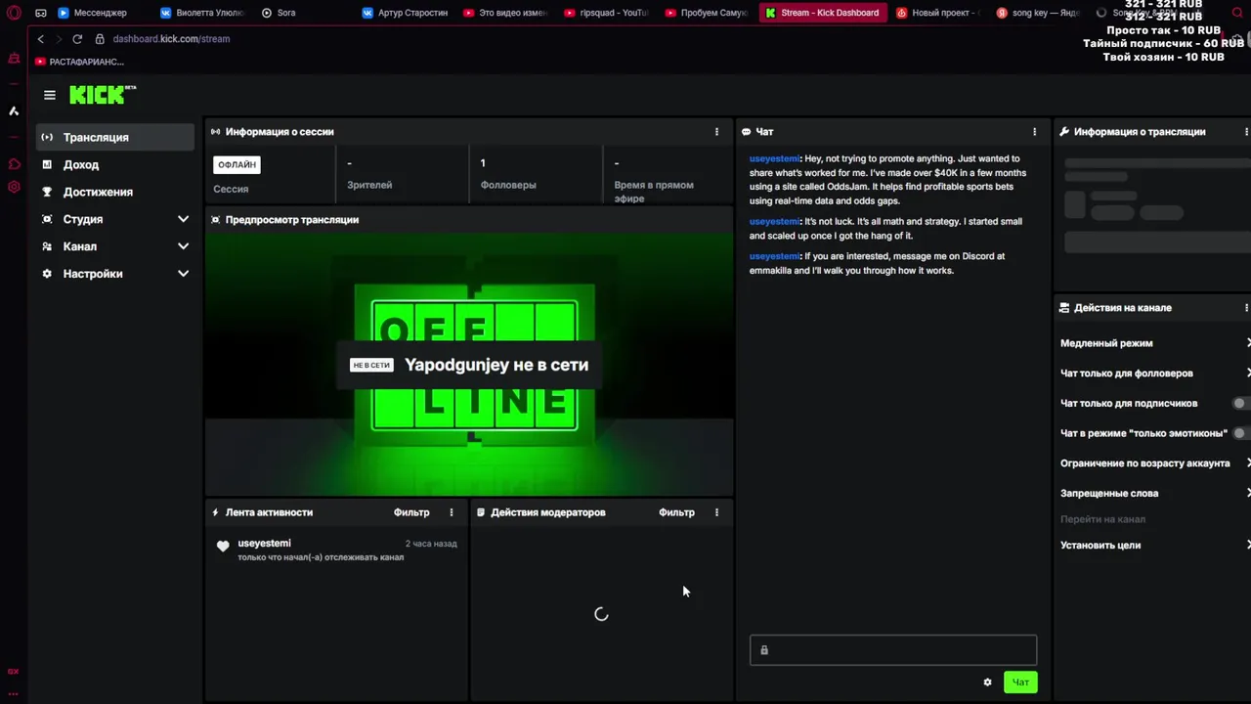Expand the Канал sidebar section

183,247
